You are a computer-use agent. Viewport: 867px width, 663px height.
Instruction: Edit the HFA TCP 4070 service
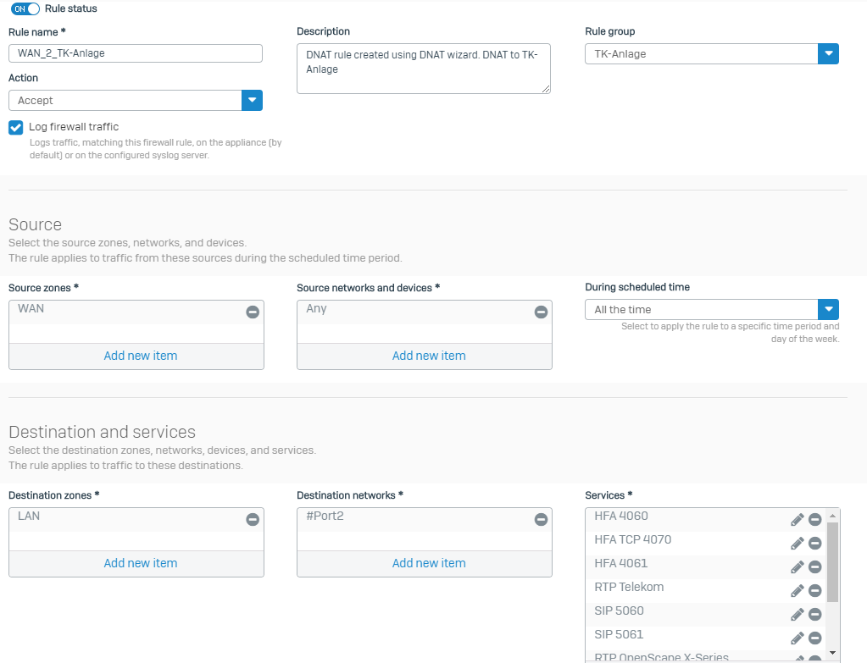tap(798, 543)
